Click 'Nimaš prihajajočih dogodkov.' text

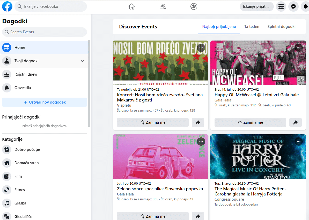45,126
